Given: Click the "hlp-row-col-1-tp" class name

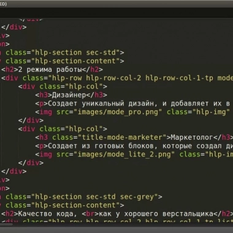Looking at the screenshot, I should 179,78.
